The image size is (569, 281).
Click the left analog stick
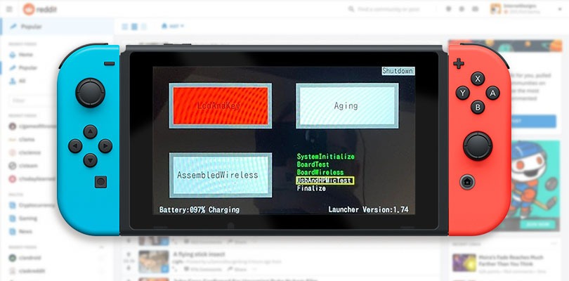coord(90,93)
